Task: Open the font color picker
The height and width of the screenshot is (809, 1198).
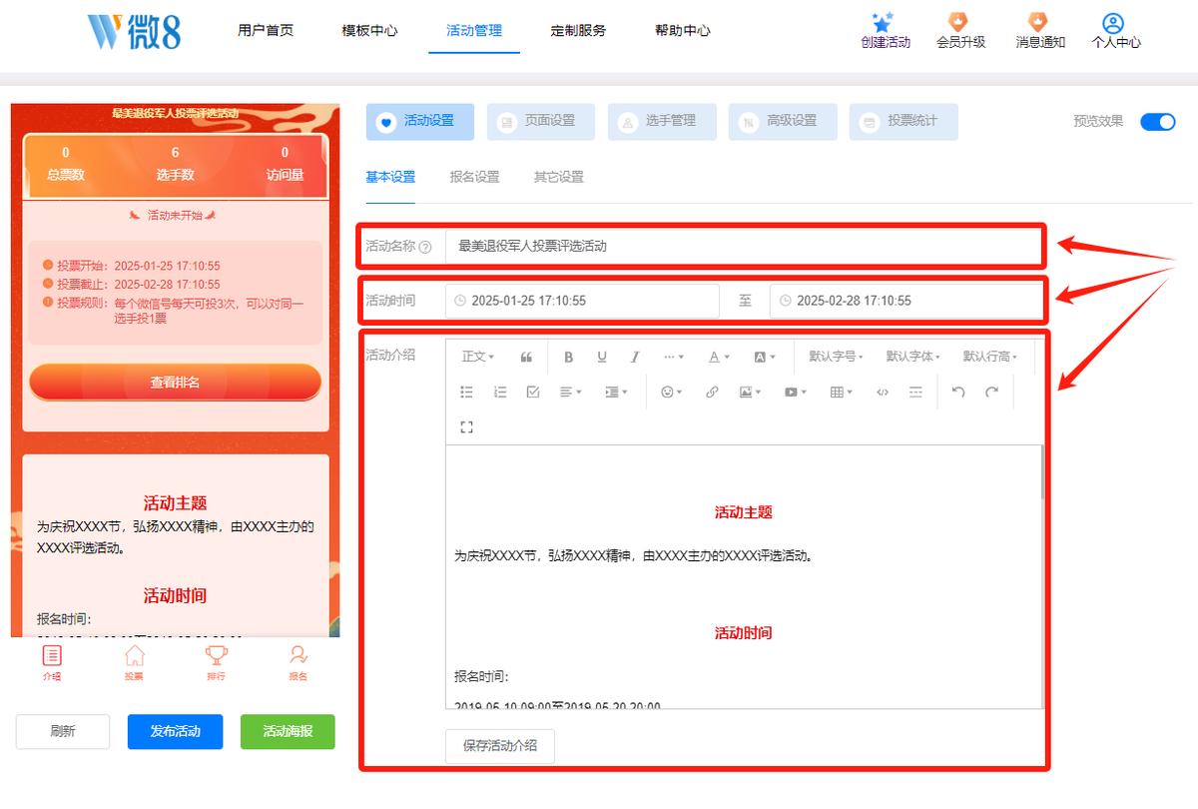Action: [x=719, y=357]
